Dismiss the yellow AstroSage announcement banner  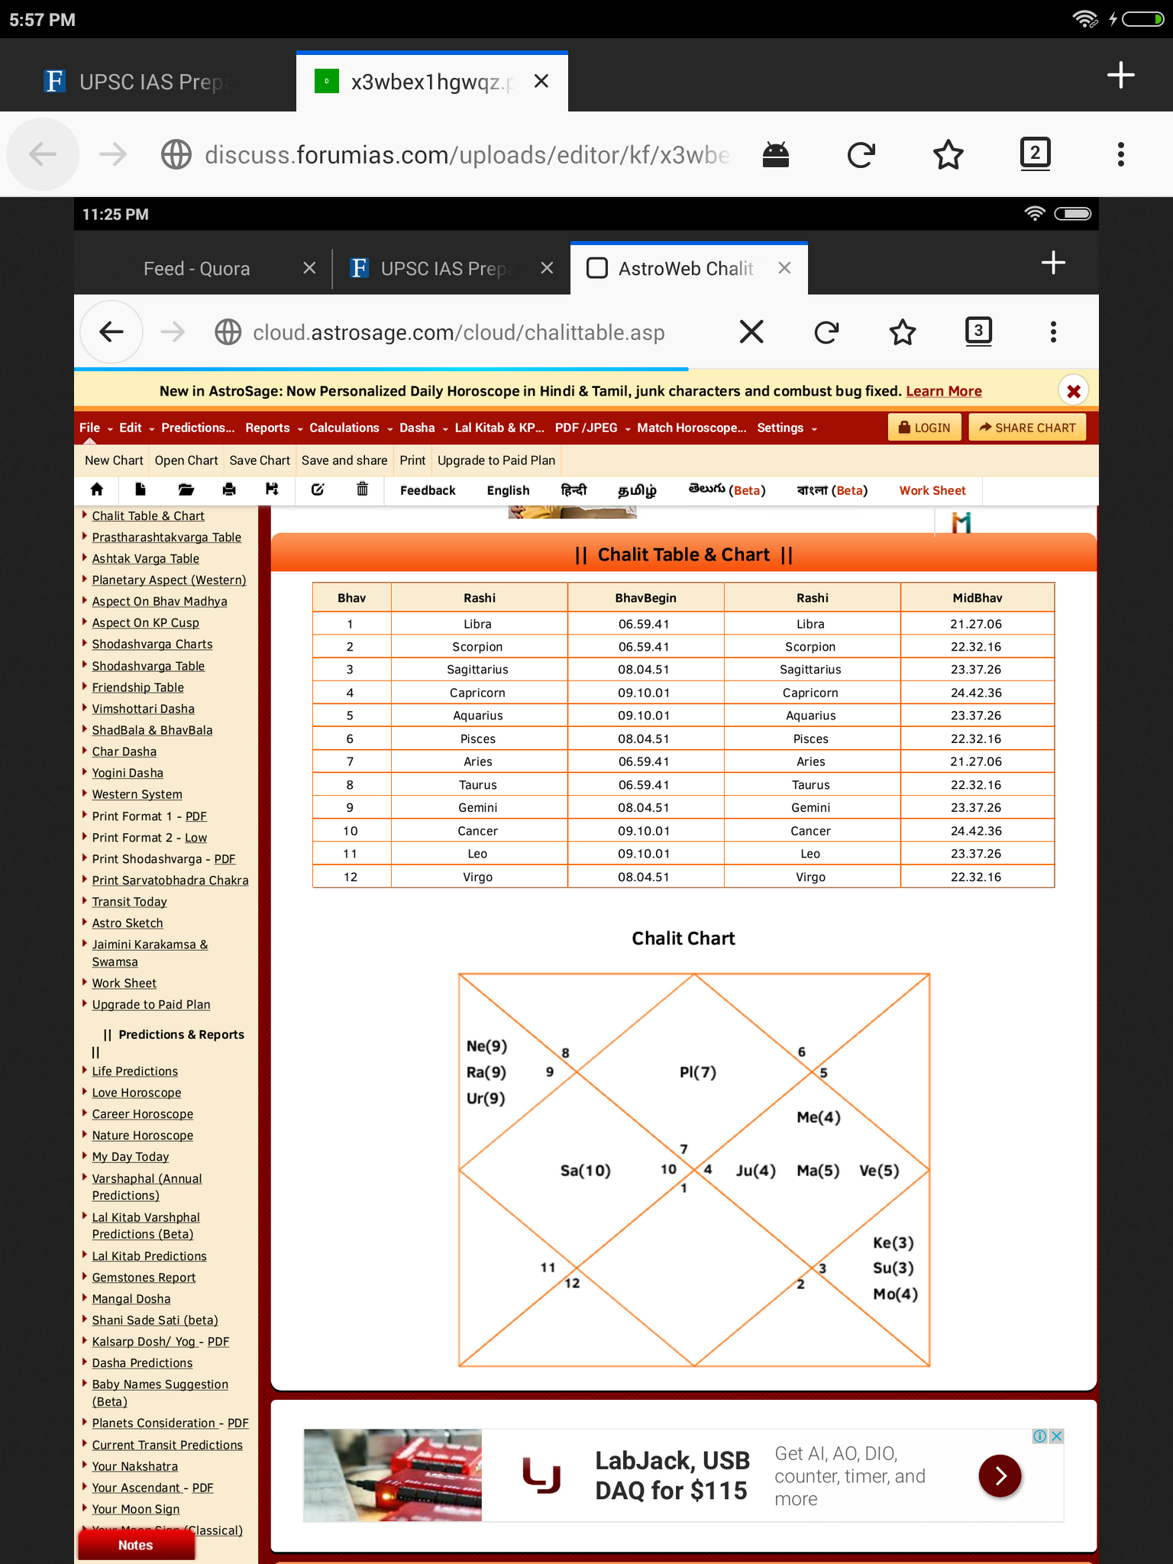point(1073,391)
